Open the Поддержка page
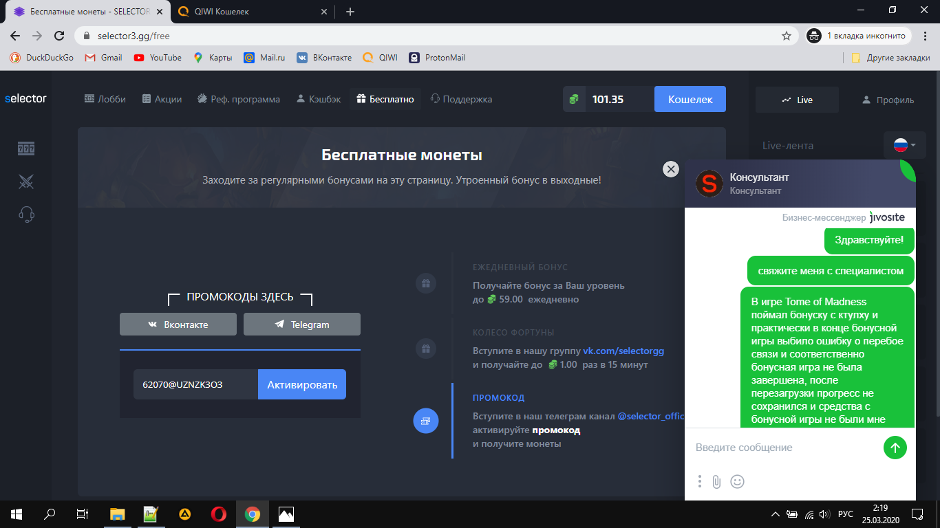 tap(461, 99)
